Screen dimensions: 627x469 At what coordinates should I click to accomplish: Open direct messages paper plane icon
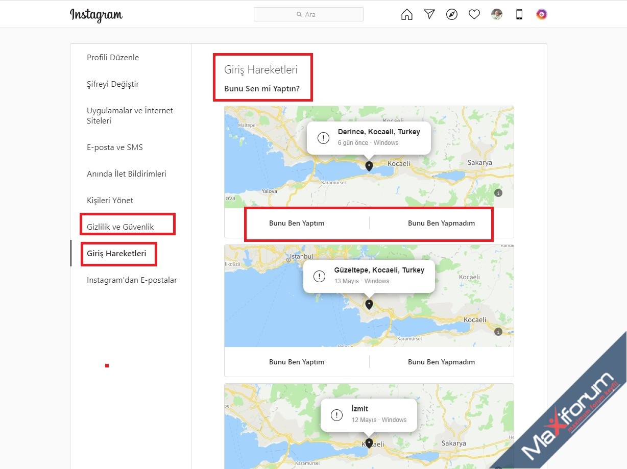point(429,14)
